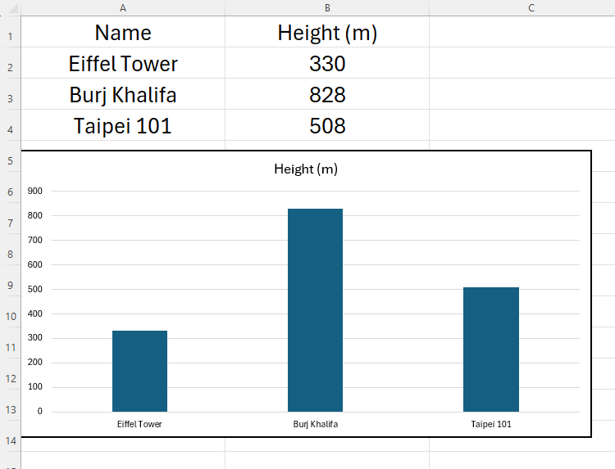Select empty cell C1
The width and height of the screenshot is (615, 469).
pos(522,32)
